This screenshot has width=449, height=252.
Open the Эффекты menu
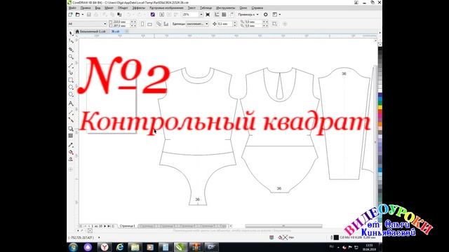tap(139, 8)
